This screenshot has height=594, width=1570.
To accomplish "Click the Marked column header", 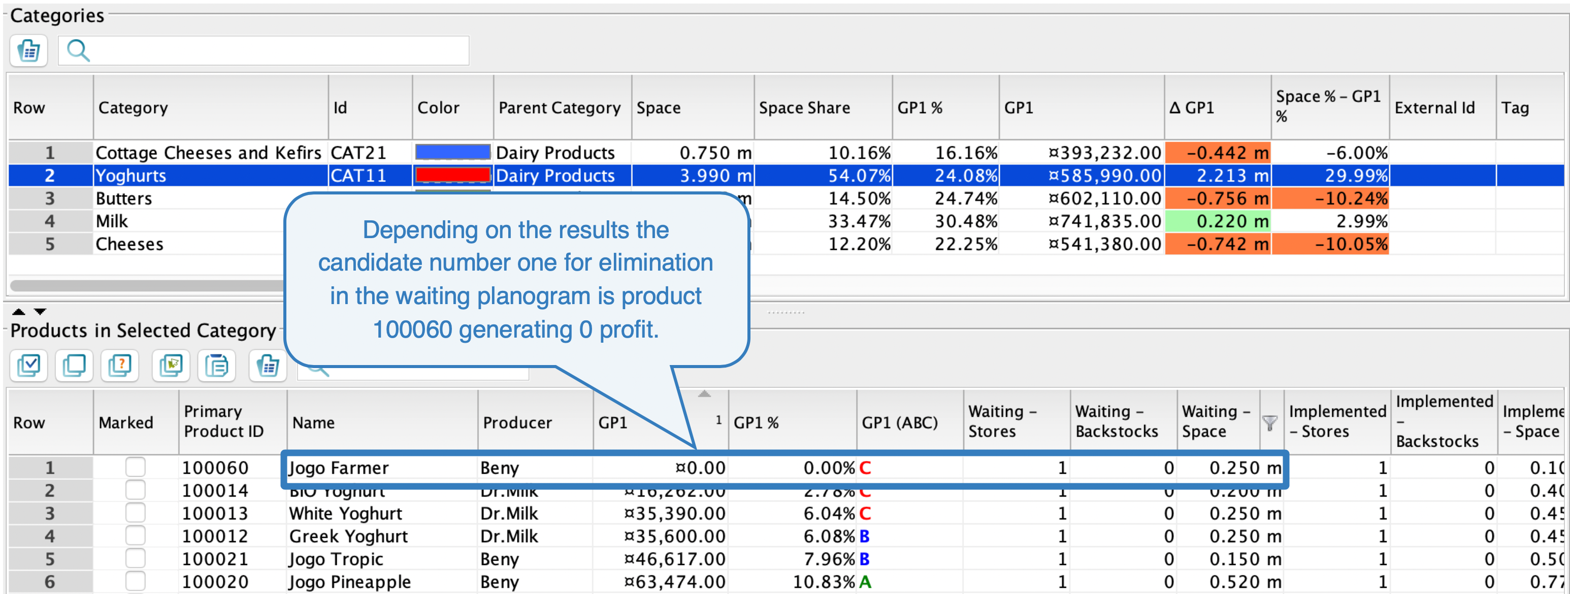I will pos(135,421).
